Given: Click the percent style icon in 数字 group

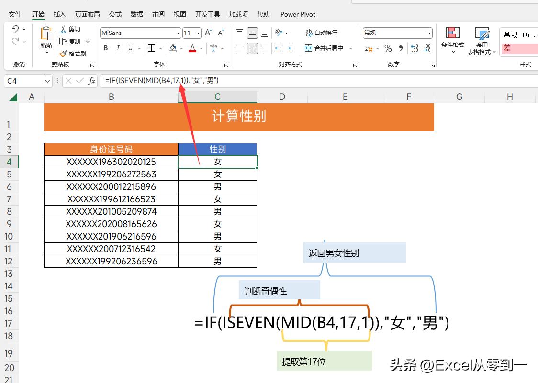Looking at the screenshot, I should click(x=388, y=48).
